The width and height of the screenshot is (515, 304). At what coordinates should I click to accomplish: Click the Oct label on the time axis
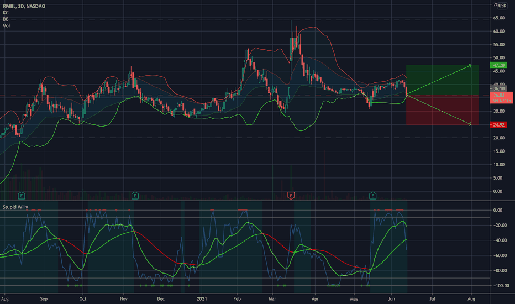point(83,298)
